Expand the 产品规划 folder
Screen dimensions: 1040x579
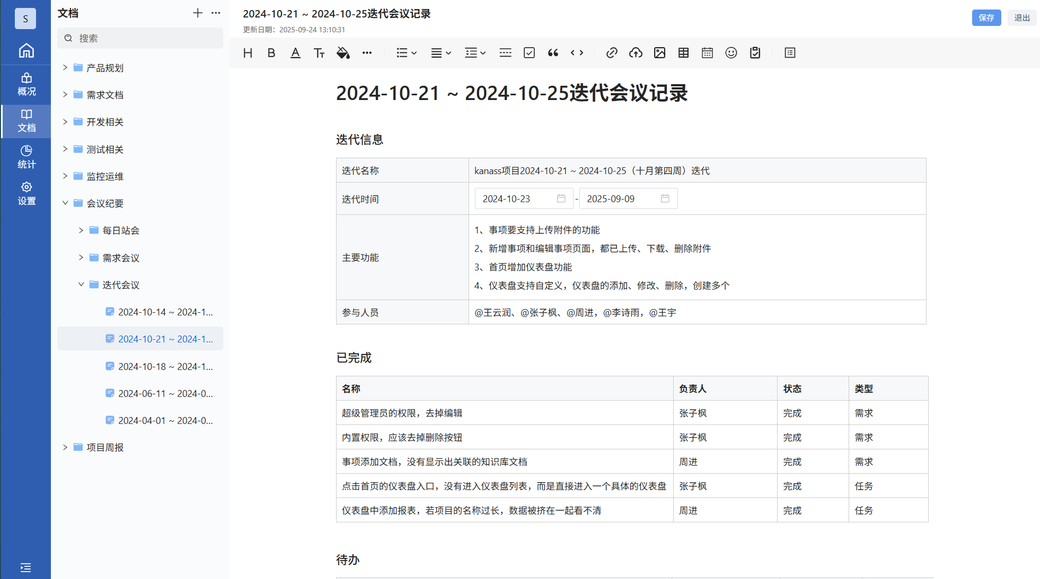click(x=64, y=68)
